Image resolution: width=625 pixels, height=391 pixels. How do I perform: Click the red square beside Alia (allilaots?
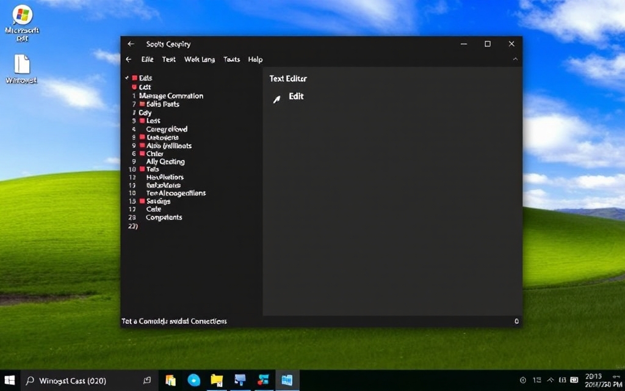coord(142,145)
